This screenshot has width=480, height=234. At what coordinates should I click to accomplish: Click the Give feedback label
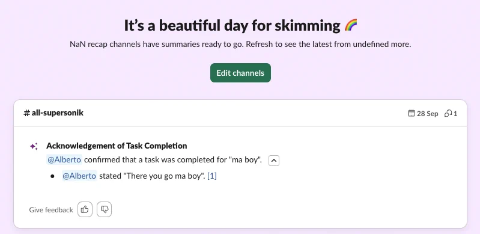(x=51, y=210)
